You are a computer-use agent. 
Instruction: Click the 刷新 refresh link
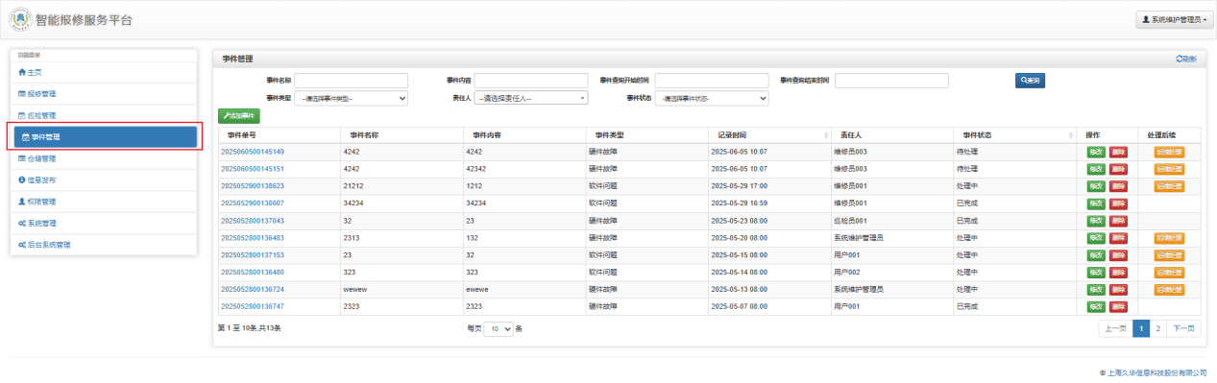click(x=1186, y=59)
